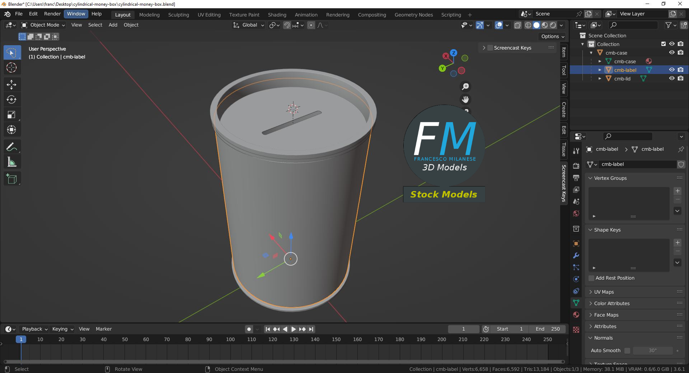The width and height of the screenshot is (689, 373).
Task: Open the Global transform orientation dropdown
Action: pos(249,25)
